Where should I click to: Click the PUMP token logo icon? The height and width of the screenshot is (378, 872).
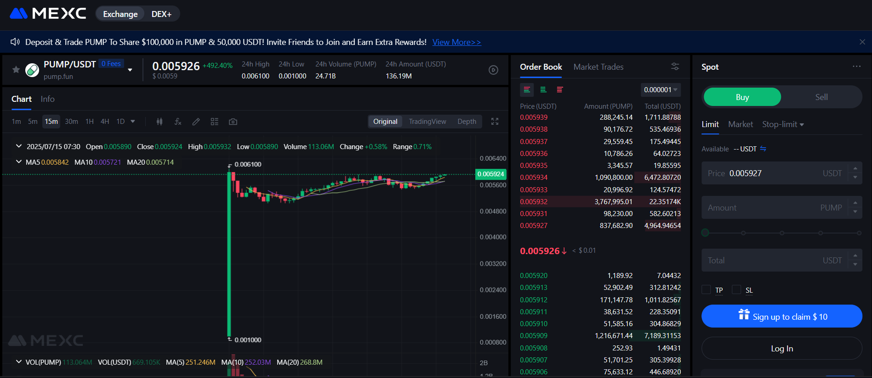(32, 70)
